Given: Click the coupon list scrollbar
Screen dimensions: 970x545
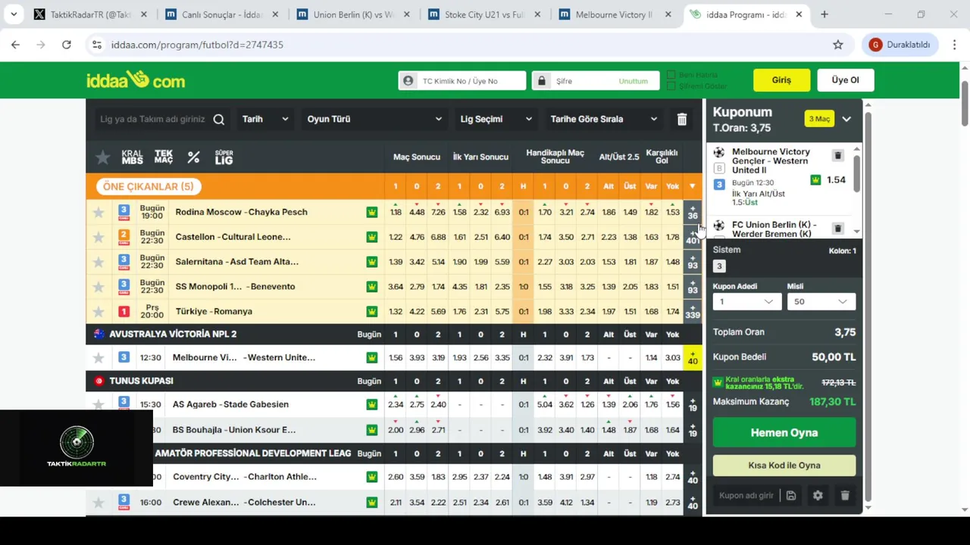Looking at the screenshot, I should coord(857,174).
